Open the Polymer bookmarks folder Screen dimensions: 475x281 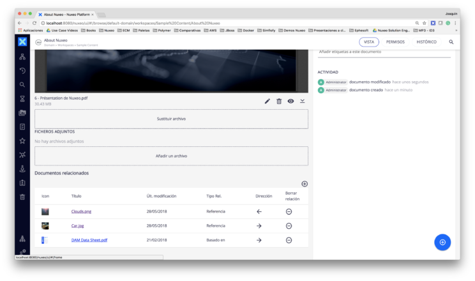coord(162,30)
